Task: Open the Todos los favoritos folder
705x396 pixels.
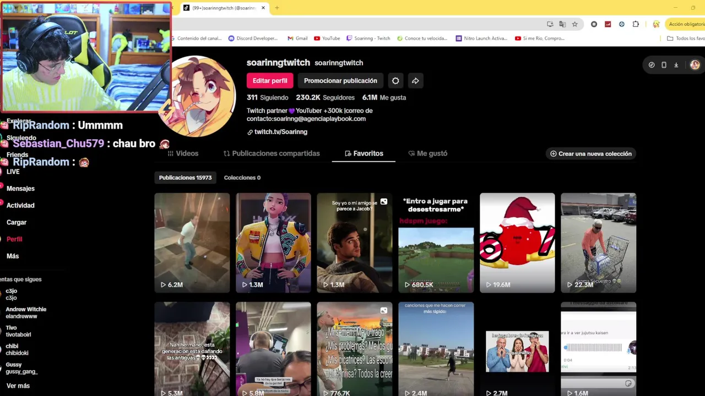Action: 686,38
